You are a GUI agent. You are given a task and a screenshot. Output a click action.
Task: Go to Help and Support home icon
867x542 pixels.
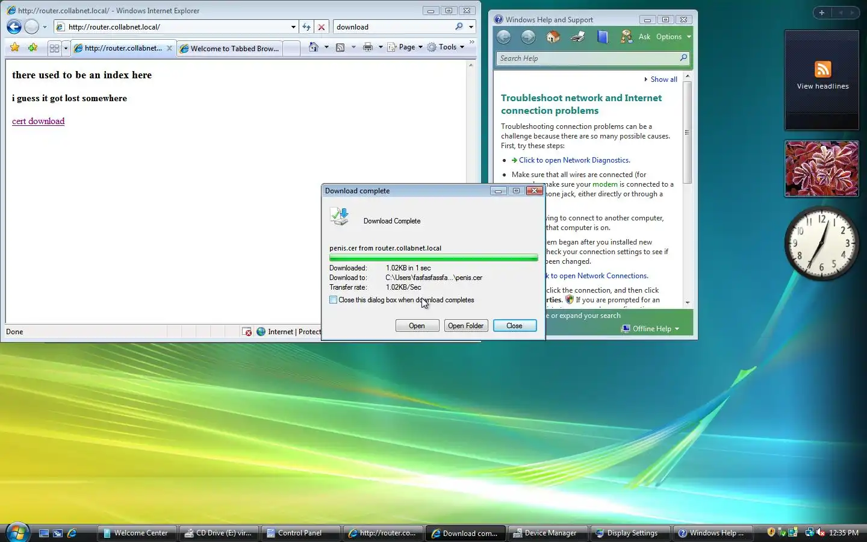pyautogui.click(x=553, y=37)
